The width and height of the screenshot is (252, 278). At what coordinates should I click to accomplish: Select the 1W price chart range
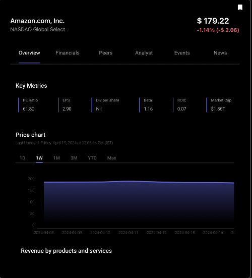click(x=39, y=158)
